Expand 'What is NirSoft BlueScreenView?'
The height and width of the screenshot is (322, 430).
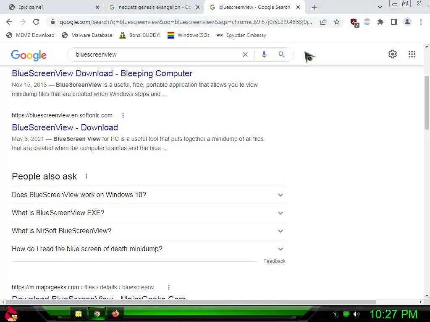149,231
